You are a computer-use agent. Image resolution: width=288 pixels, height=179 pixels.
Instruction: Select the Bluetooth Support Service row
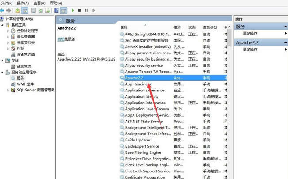click(173, 171)
